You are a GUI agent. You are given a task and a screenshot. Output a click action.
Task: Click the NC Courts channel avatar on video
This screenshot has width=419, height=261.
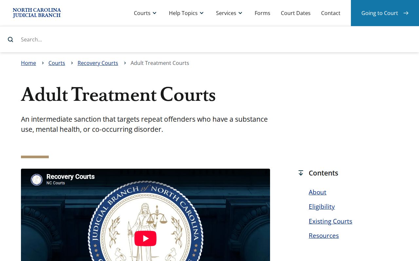pyautogui.click(x=37, y=180)
